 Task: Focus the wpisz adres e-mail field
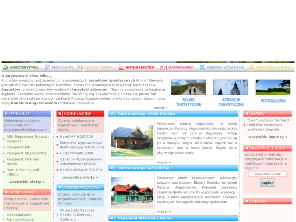pos(267,174)
